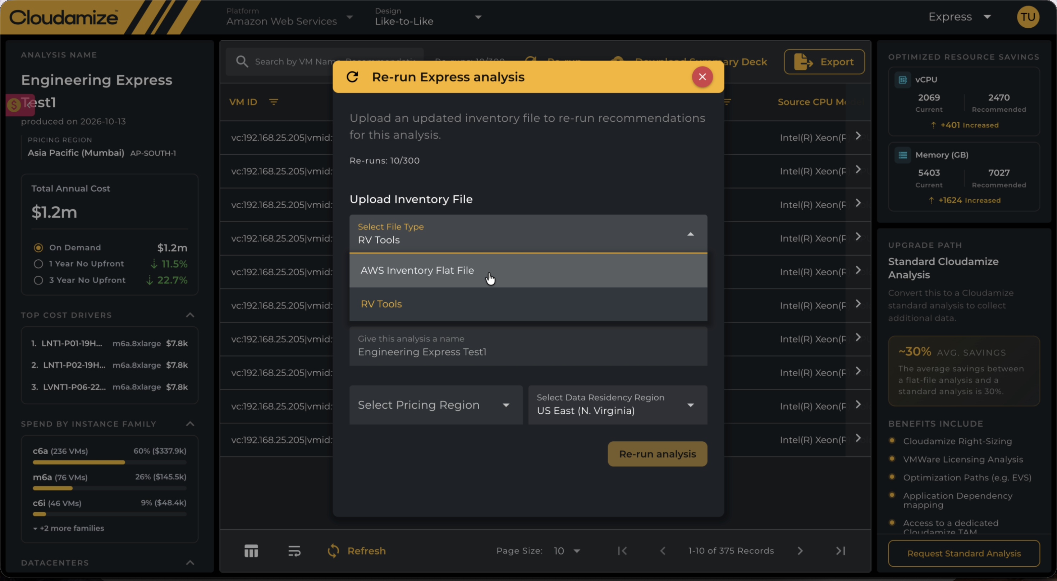1057x581 pixels.
Task: Choose RV Tools from the file type list
Action: [x=528, y=304]
